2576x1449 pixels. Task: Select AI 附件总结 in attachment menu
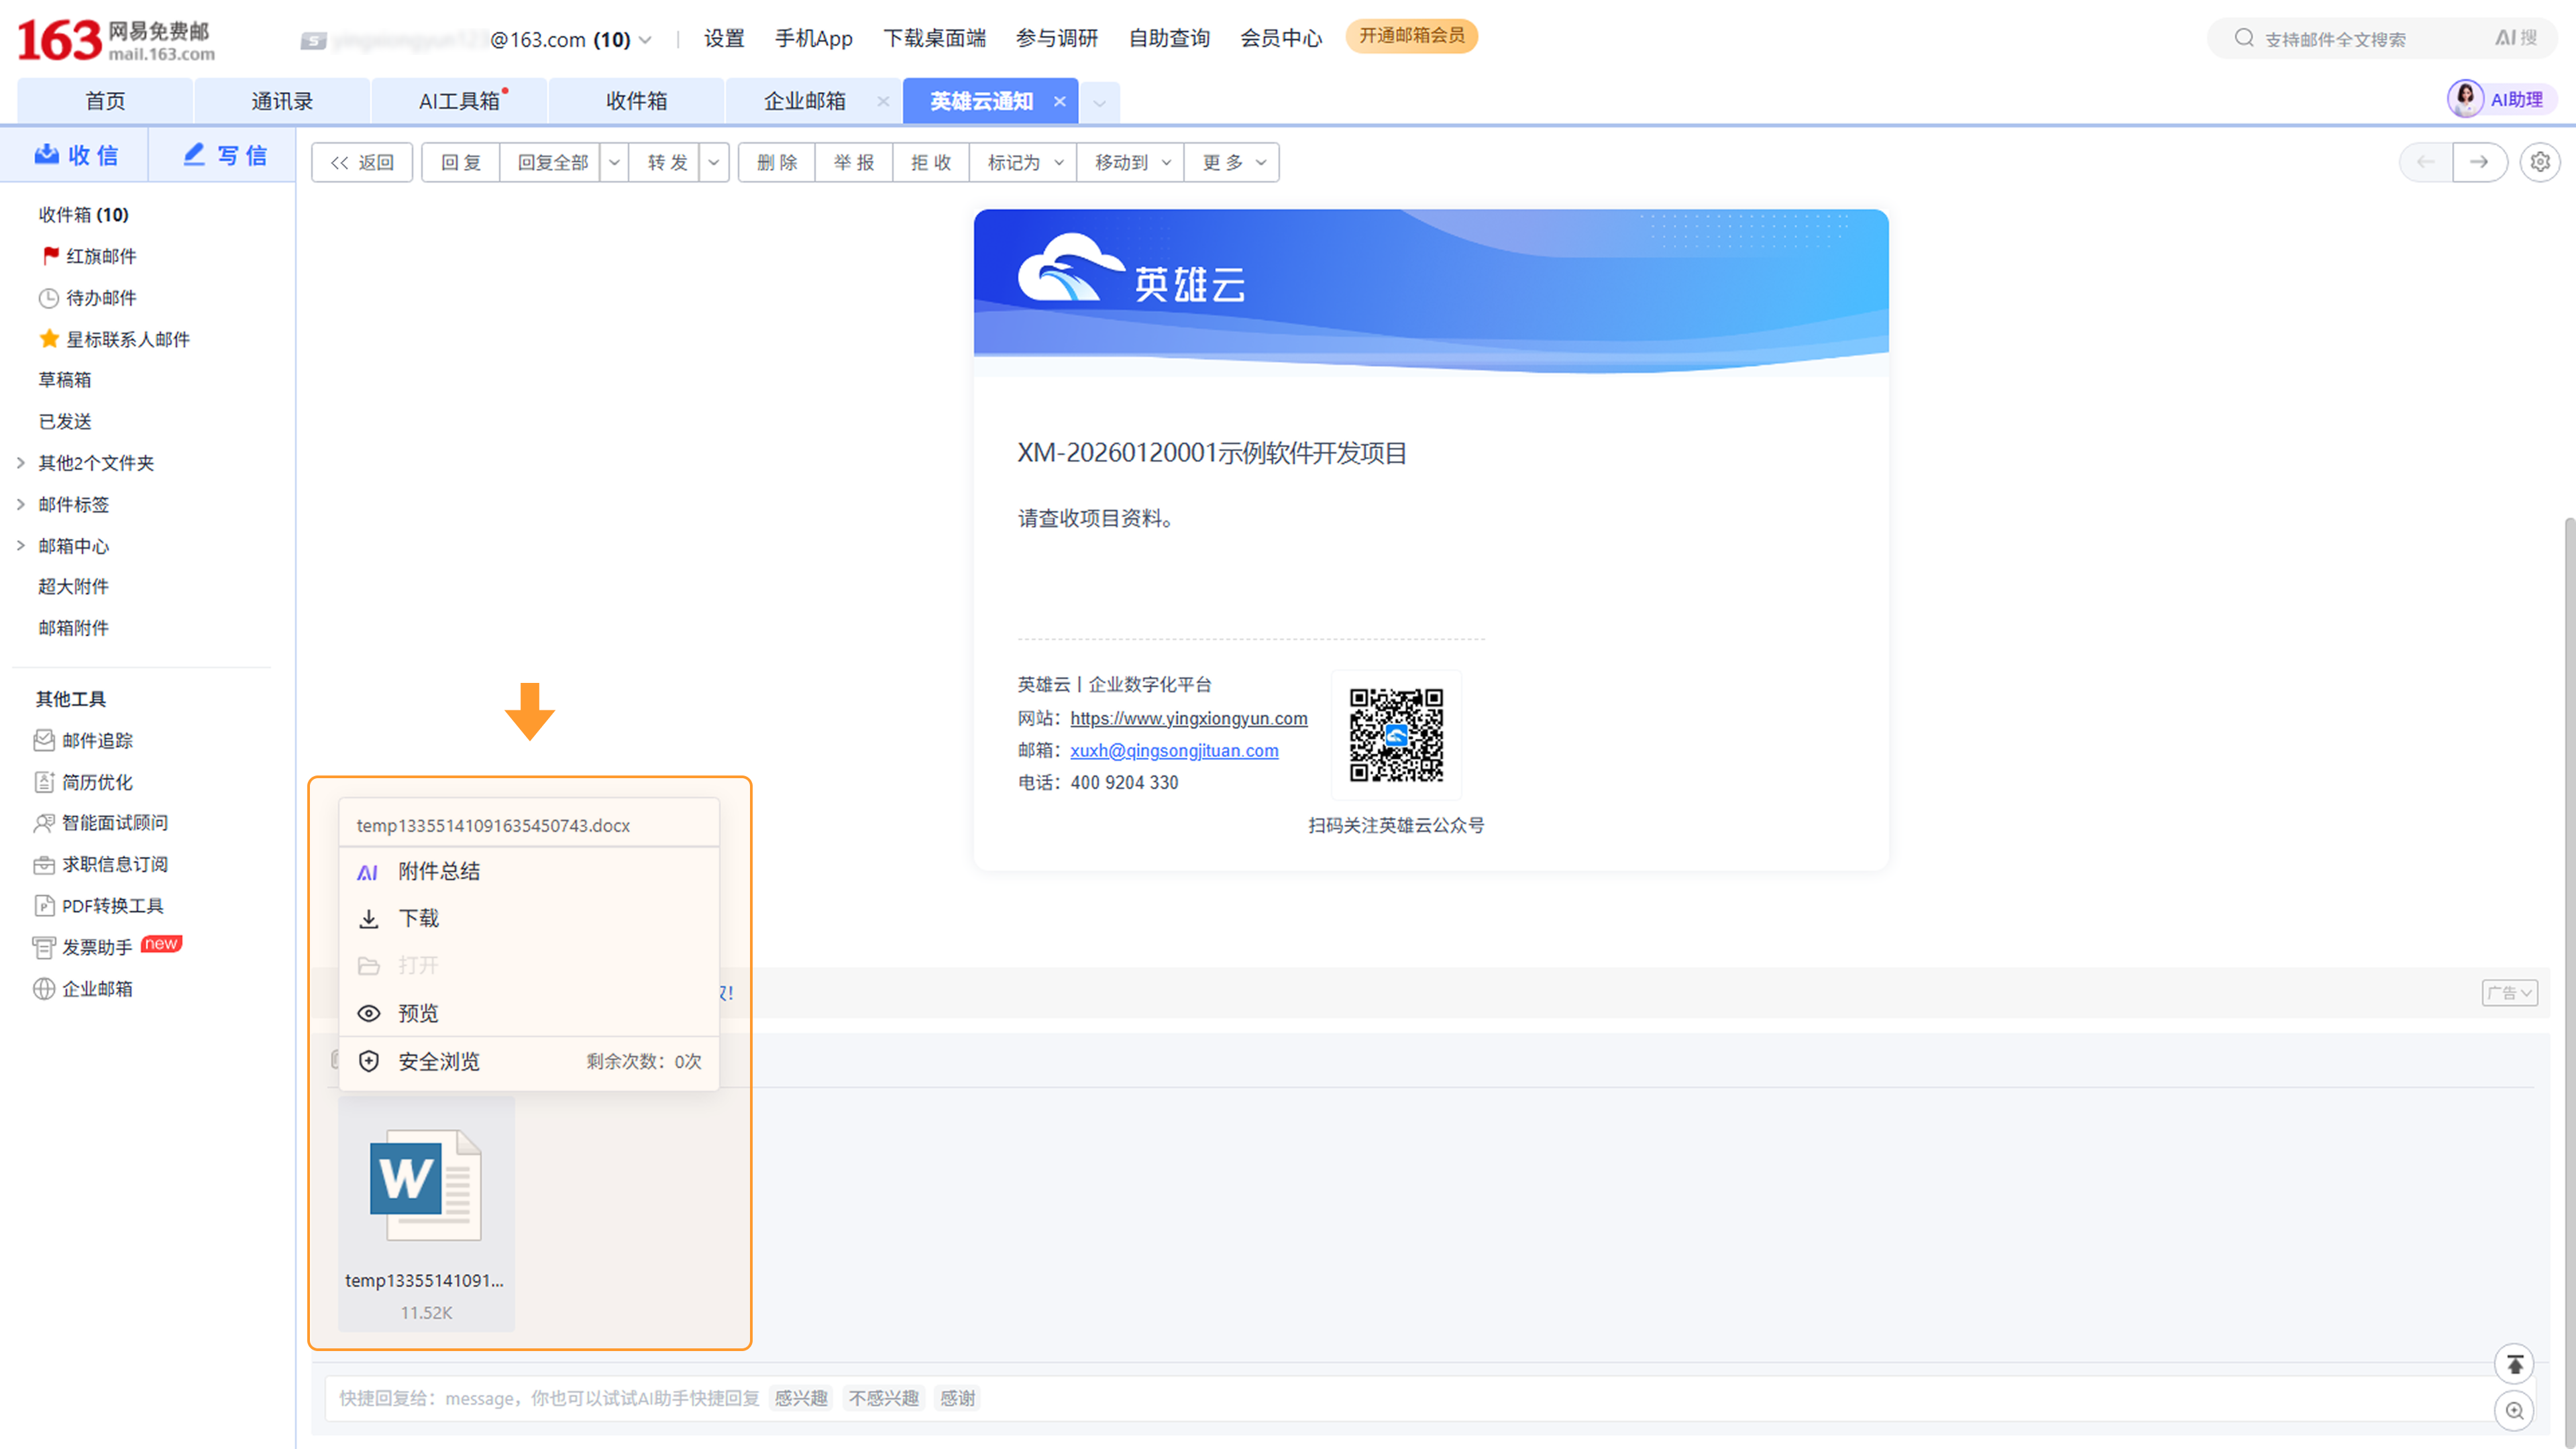click(x=438, y=871)
